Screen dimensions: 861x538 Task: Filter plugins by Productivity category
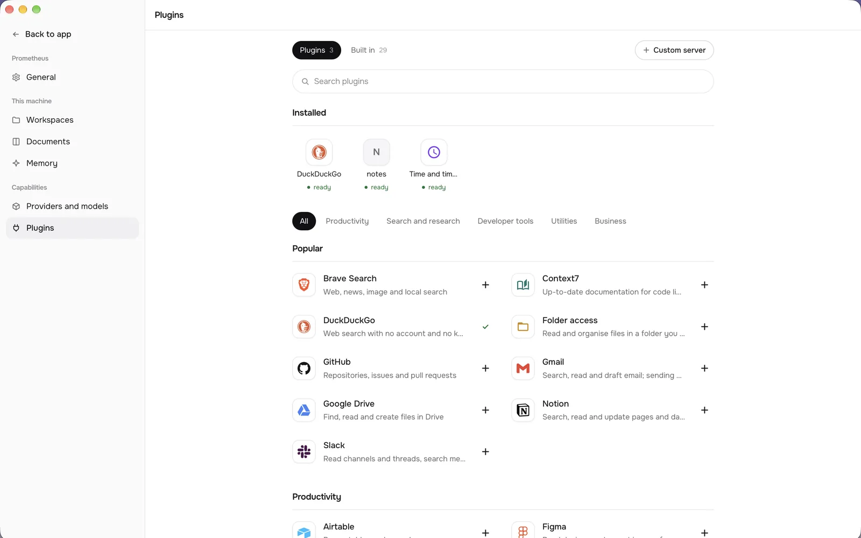point(347,221)
